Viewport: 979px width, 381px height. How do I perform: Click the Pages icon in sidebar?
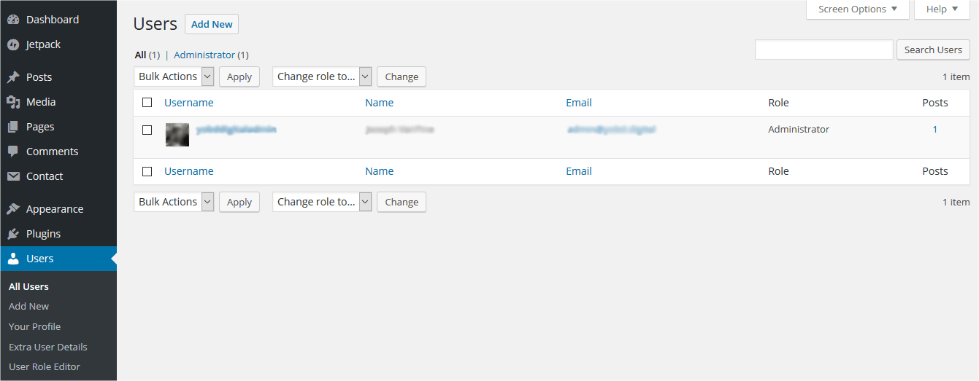pos(13,127)
